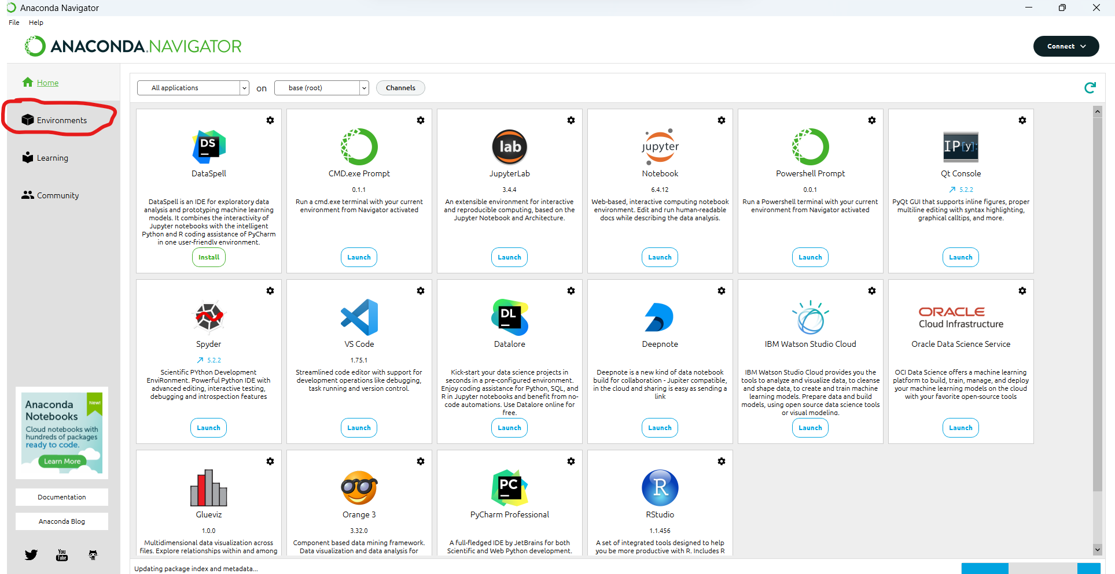Install the DataSpell application
Screen dimensions: 1115x574
point(208,257)
